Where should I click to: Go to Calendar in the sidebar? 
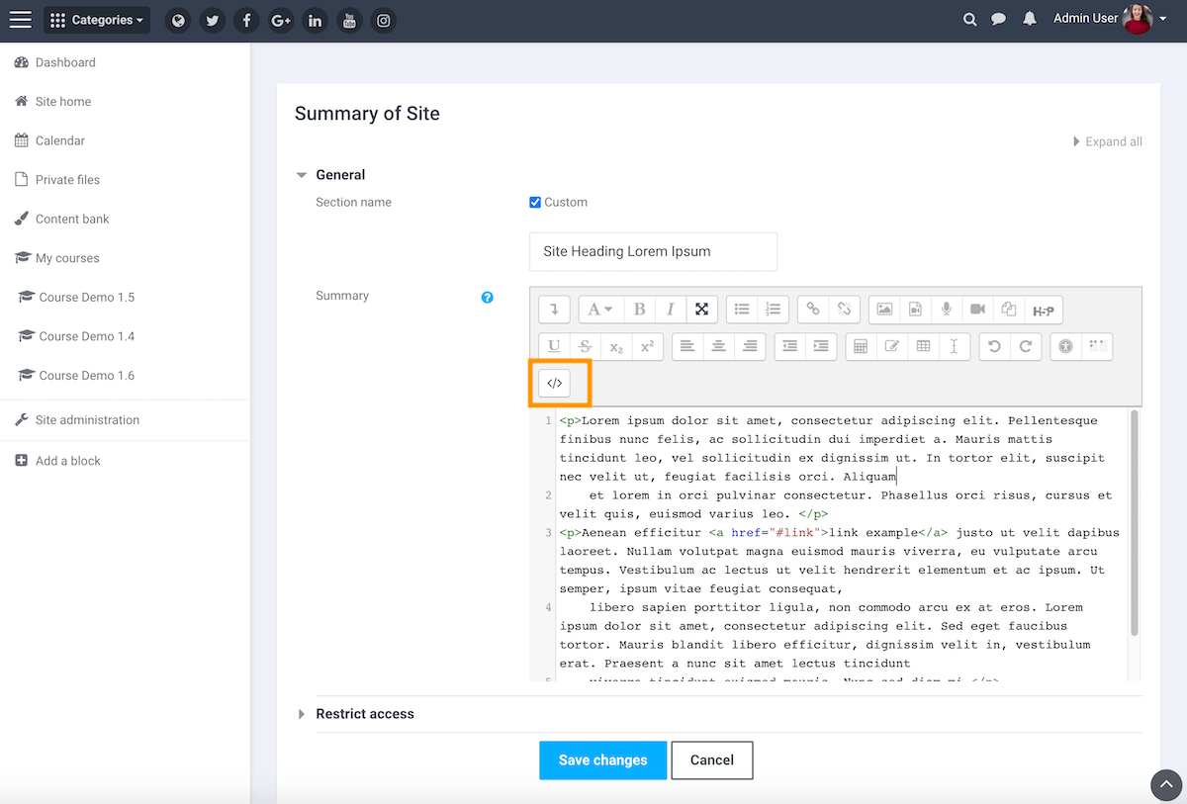pyautogui.click(x=59, y=140)
